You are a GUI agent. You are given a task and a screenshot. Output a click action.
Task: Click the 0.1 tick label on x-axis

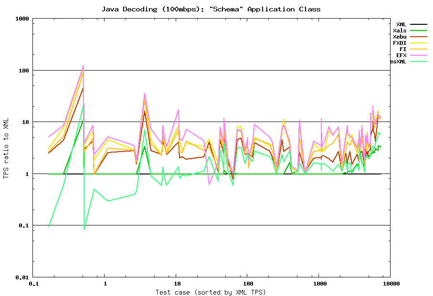click(33, 283)
